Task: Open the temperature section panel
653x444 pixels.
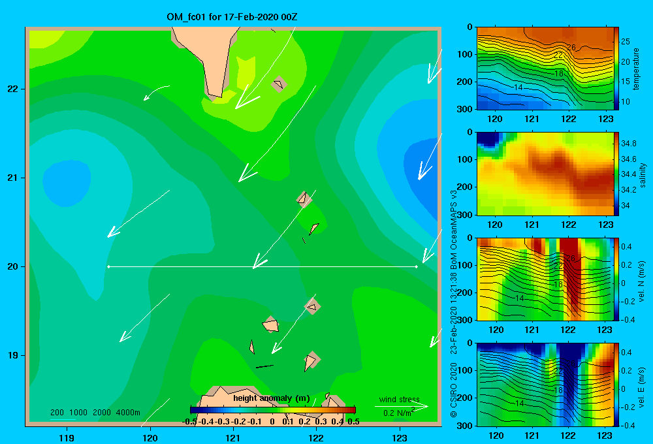Action: point(545,69)
